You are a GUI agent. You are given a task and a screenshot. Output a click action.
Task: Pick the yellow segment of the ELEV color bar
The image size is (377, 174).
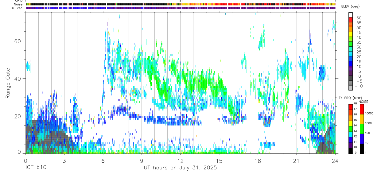[x=351, y=34]
